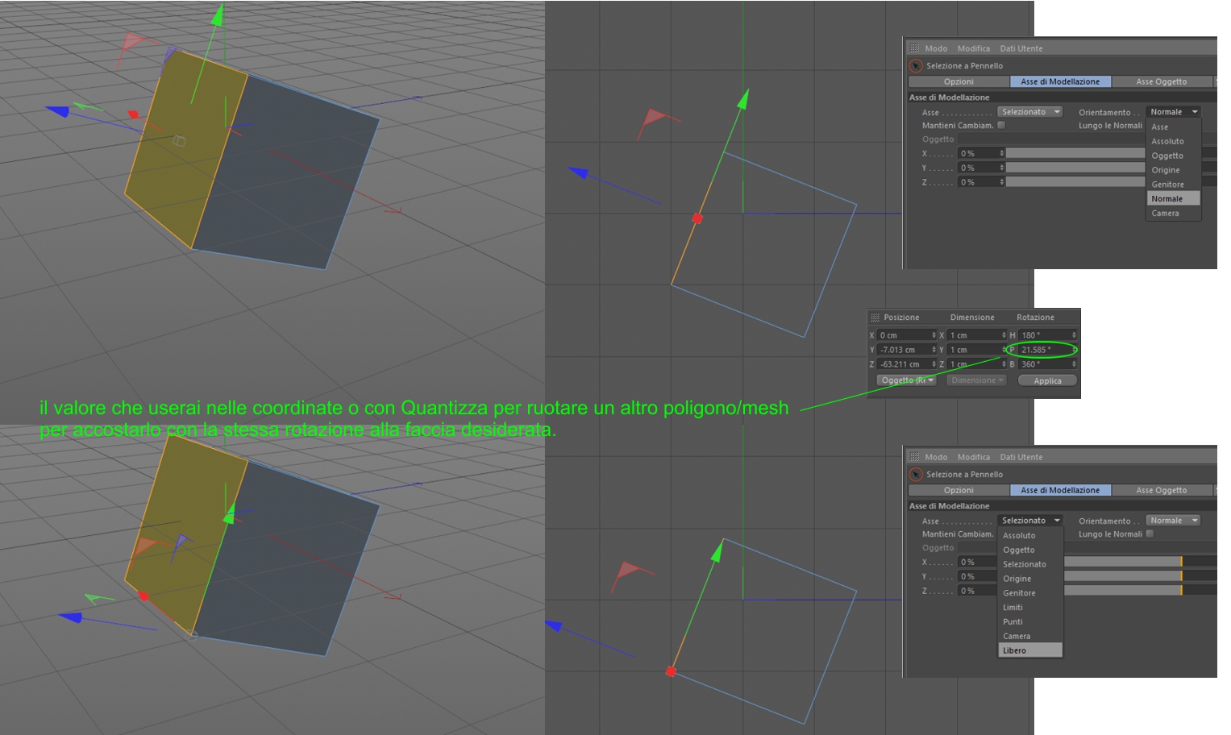Select Asse di Modellazione tab in lower panel
Image resolution: width=1231 pixels, height=735 pixels.
1060,490
